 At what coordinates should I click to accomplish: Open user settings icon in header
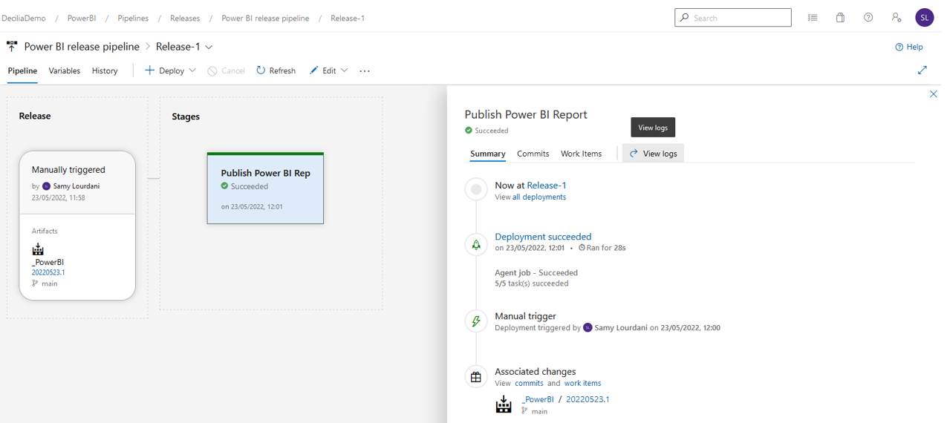click(896, 18)
